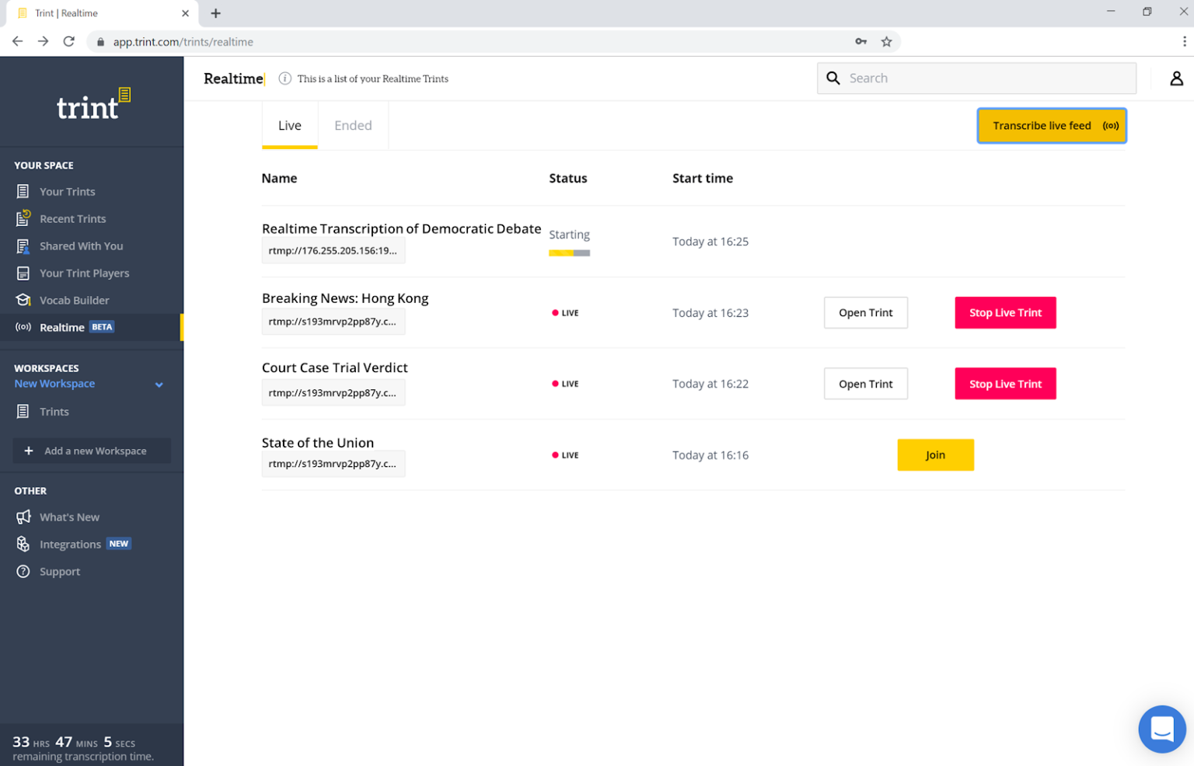Select Recent Trints in the sidebar

click(72, 218)
